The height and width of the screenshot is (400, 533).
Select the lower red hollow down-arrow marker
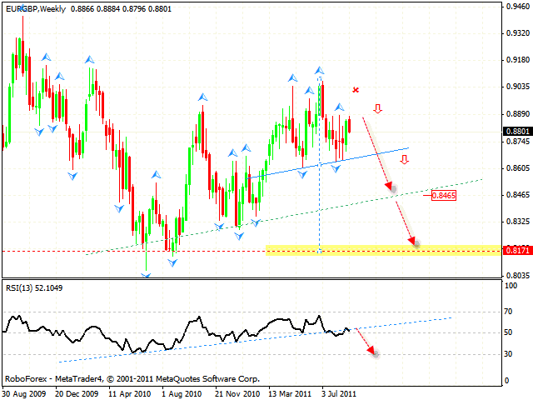point(404,159)
